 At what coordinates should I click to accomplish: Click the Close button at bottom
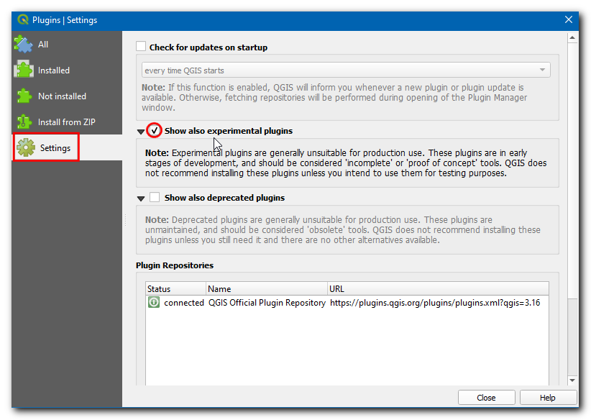(x=486, y=398)
